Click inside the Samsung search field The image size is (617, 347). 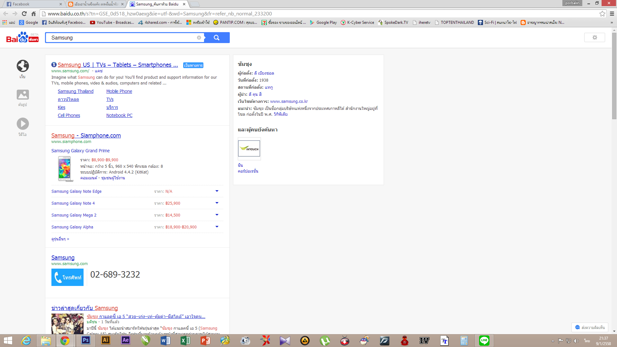point(122,38)
